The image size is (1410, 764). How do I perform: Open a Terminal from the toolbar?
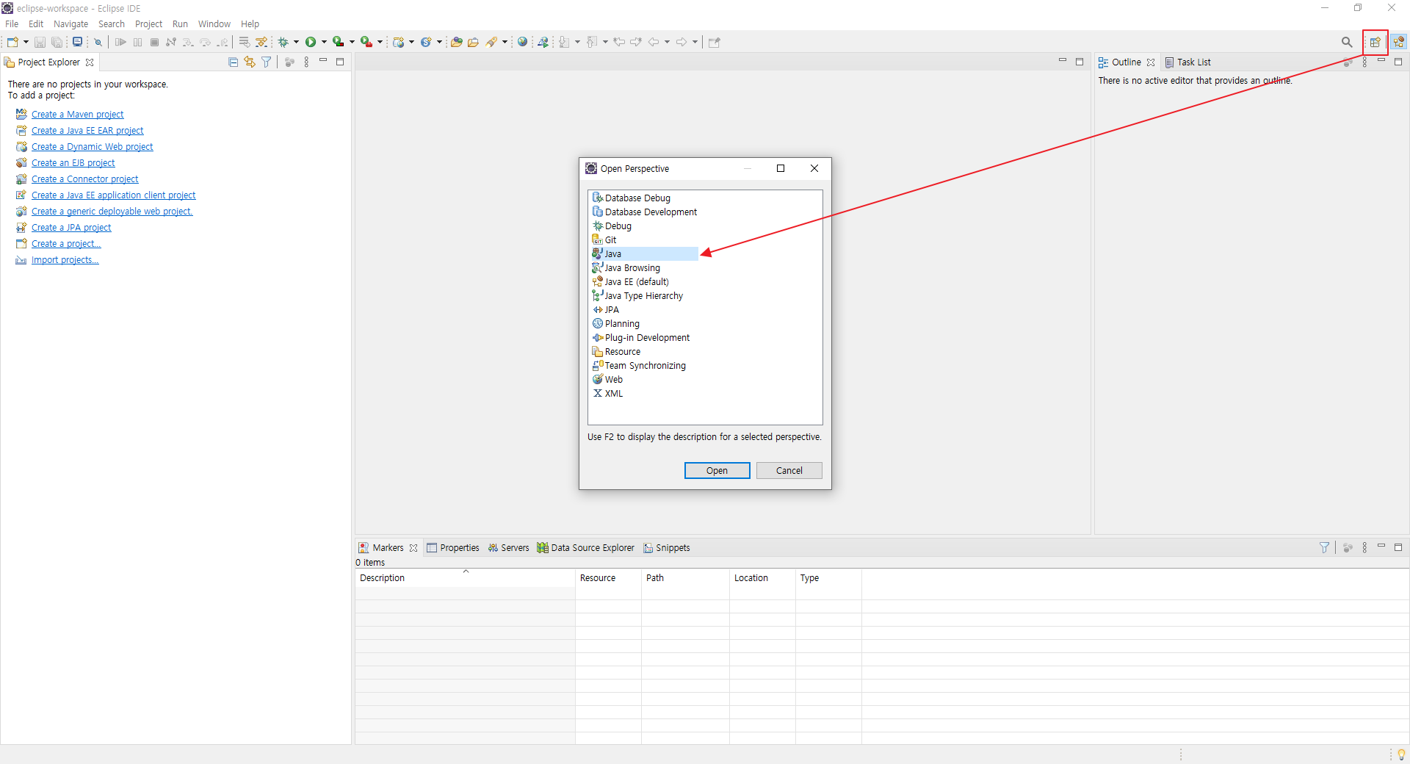tap(77, 42)
